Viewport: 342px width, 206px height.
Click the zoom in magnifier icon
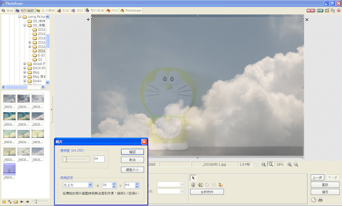tap(289, 165)
